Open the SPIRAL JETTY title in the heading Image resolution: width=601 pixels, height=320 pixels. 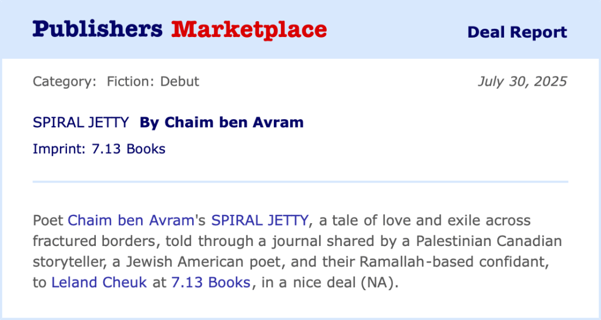coord(80,123)
